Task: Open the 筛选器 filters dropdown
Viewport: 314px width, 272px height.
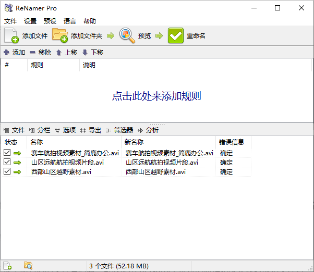Action: point(119,130)
